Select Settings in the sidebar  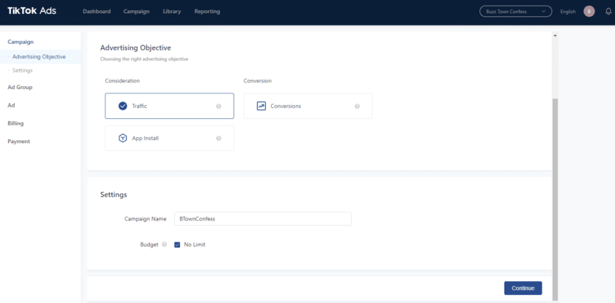(x=23, y=70)
